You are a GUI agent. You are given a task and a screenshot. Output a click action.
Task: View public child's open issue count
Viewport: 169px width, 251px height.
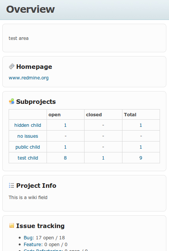click(x=65, y=147)
